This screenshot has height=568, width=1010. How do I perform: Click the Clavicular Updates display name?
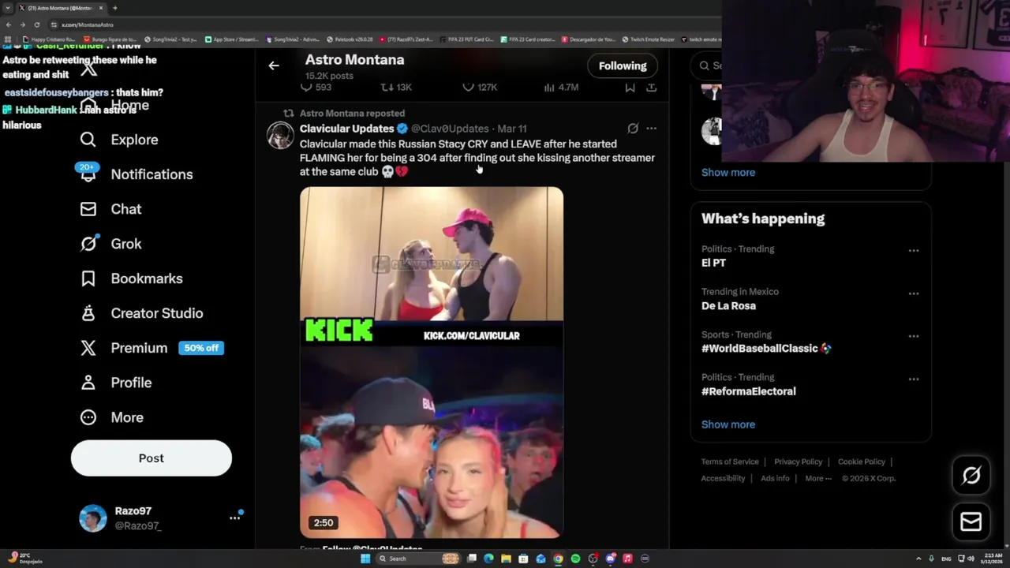tap(346, 129)
